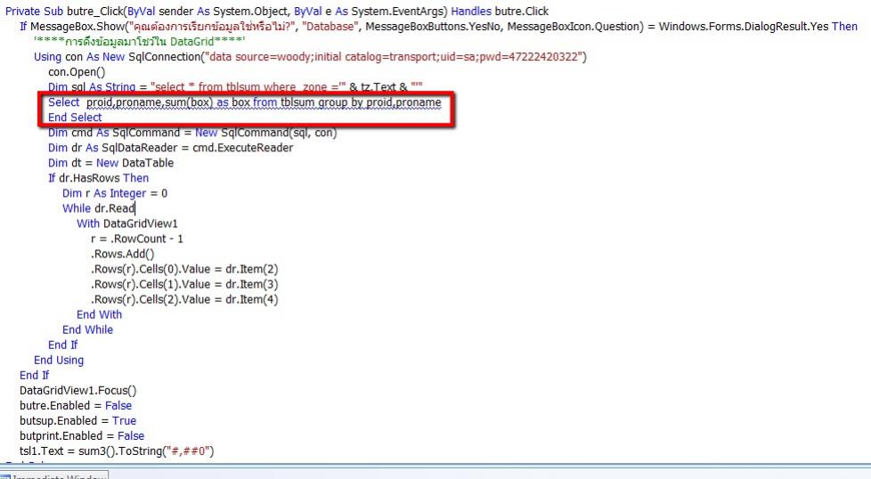Viewport: 871px width, 479px height.
Task: Click 'MessageBoxButtons.YesNo' argument
Action: 434,26
